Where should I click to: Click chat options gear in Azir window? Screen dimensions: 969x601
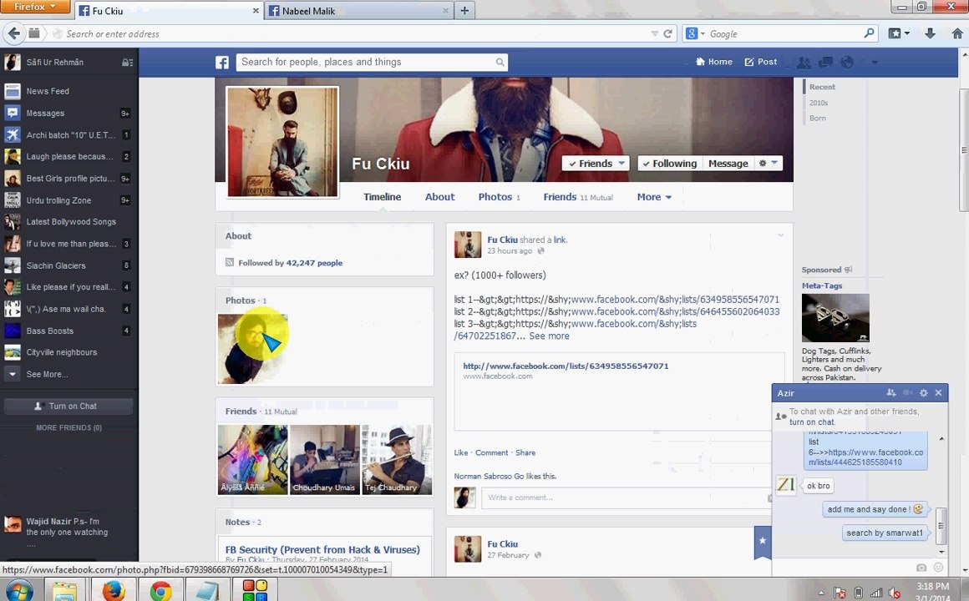tap(924, 393)
